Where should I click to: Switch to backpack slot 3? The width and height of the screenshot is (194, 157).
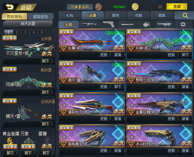(25, 32)
